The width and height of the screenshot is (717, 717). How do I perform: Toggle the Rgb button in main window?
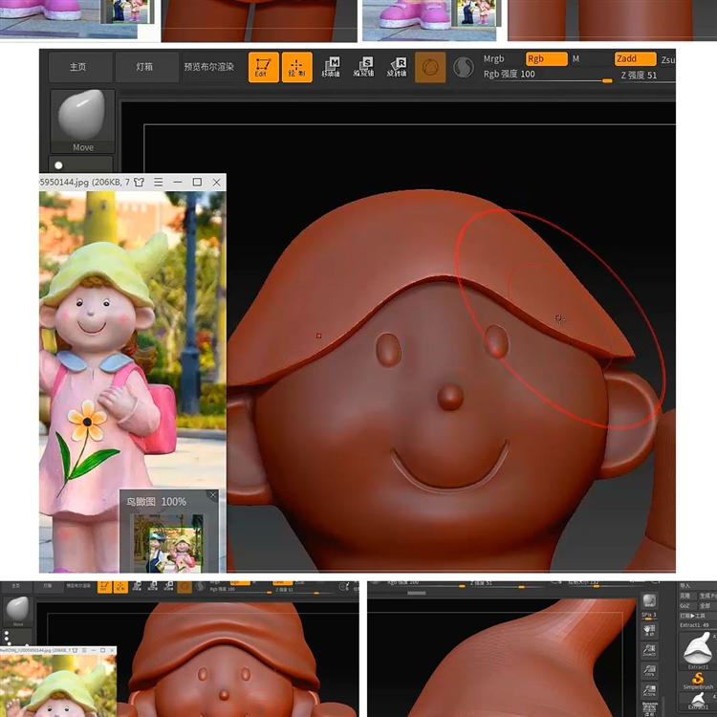click(547, 59)
